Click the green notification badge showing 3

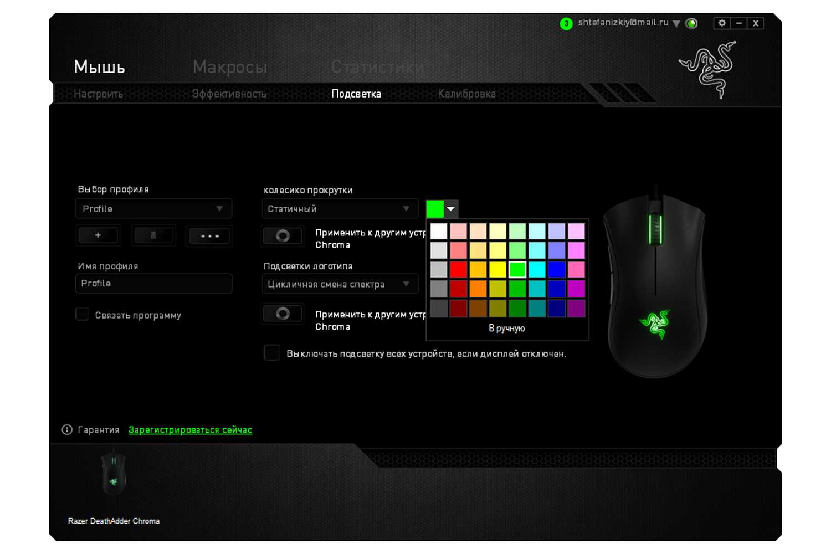(566, 24)
